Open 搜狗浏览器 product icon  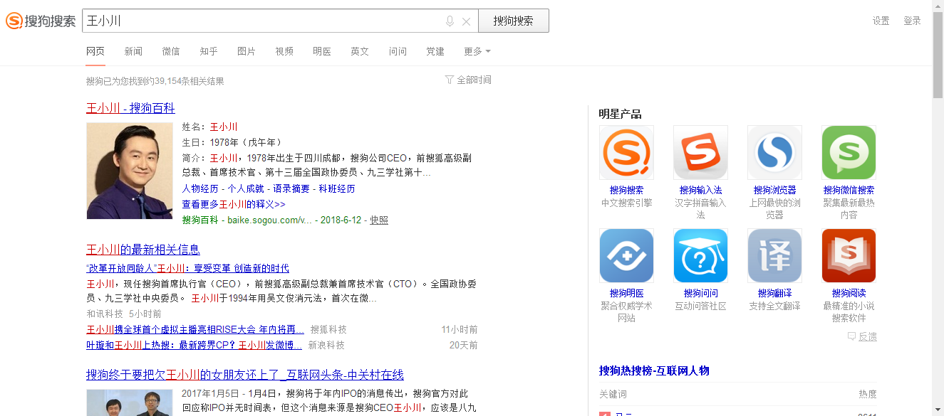point(774,153)
